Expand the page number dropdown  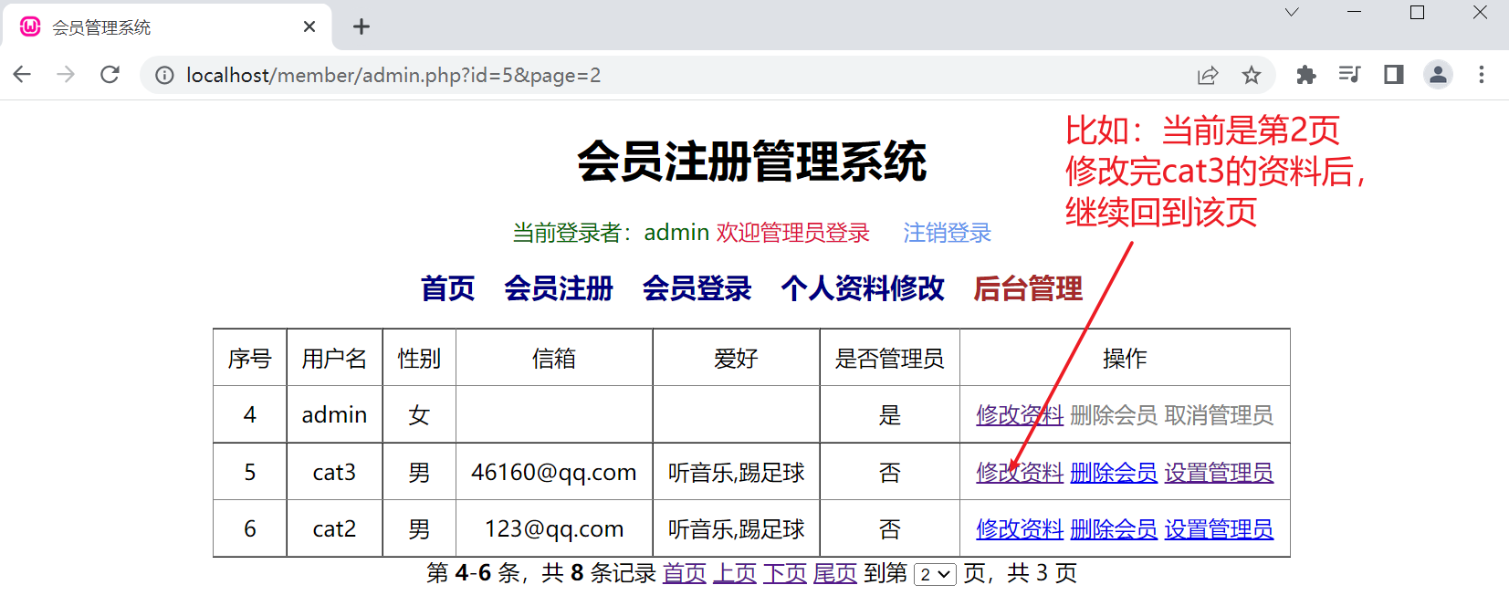point(935,574)
